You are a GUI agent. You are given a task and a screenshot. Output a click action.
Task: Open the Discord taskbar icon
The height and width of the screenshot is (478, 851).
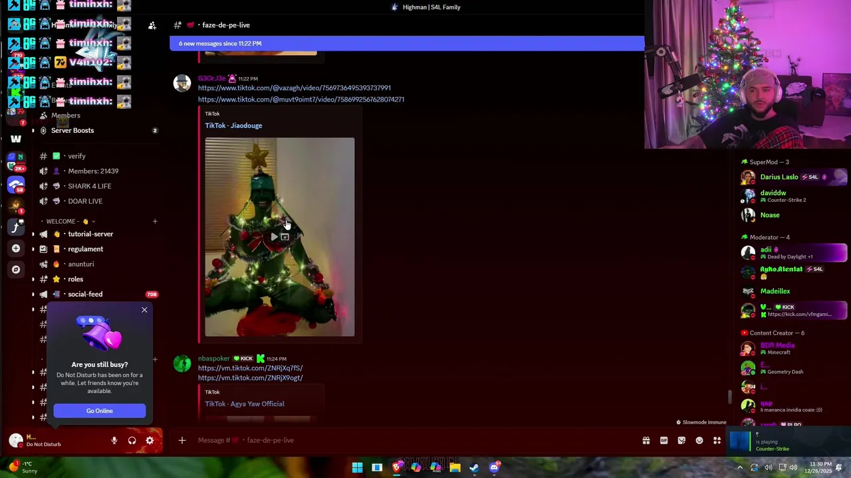tap(494, 467)
